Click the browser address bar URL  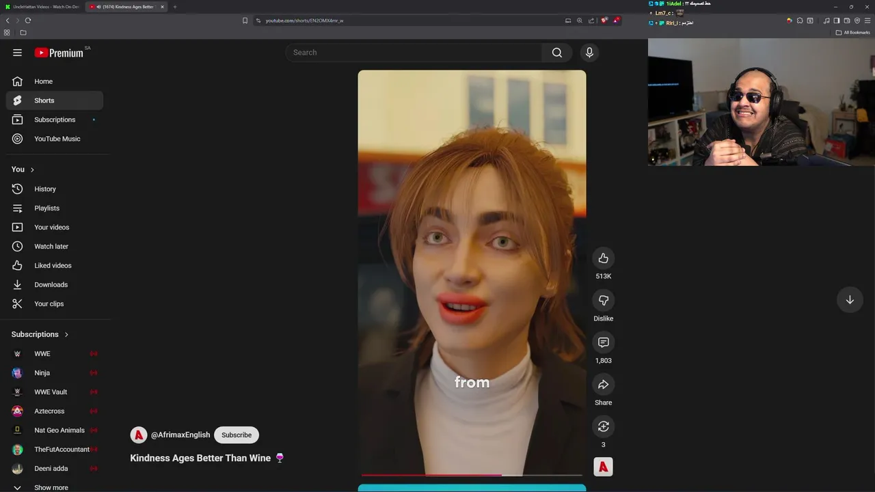click(304, 20)
